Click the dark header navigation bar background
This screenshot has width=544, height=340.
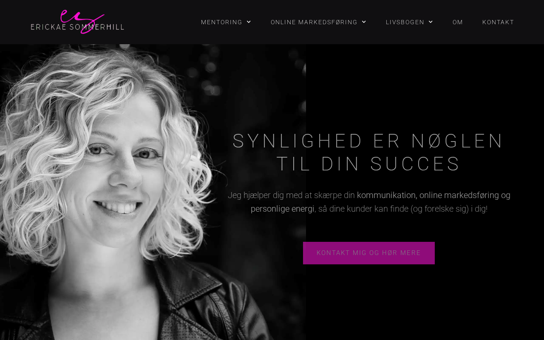coord(161,22)
